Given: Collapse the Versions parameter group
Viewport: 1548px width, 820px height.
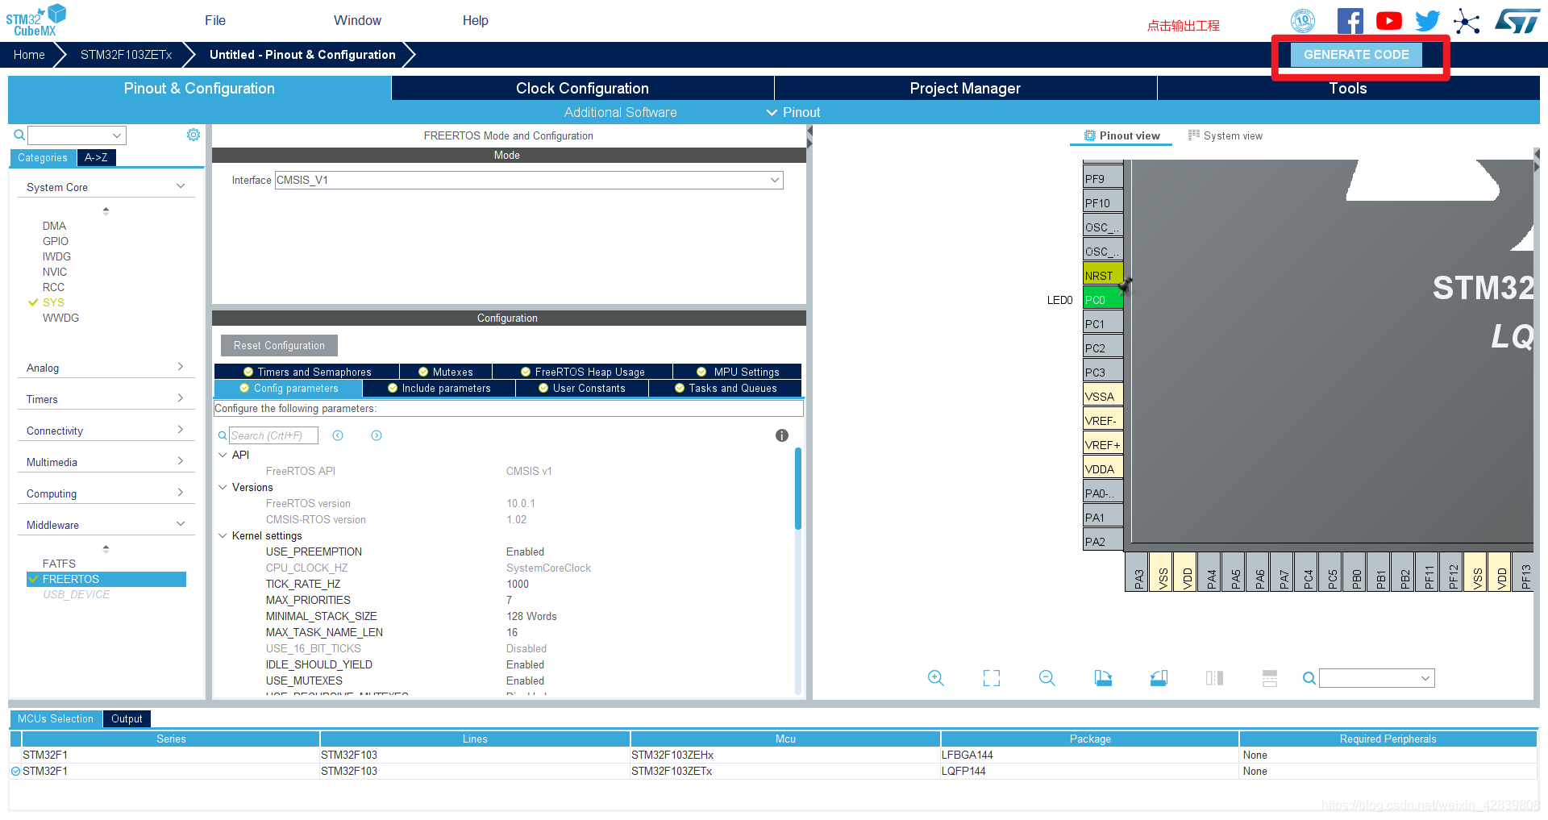Looking at the screenshot, I should (223, 487).
